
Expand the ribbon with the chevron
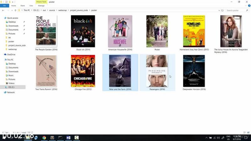[x=246, y=6]
